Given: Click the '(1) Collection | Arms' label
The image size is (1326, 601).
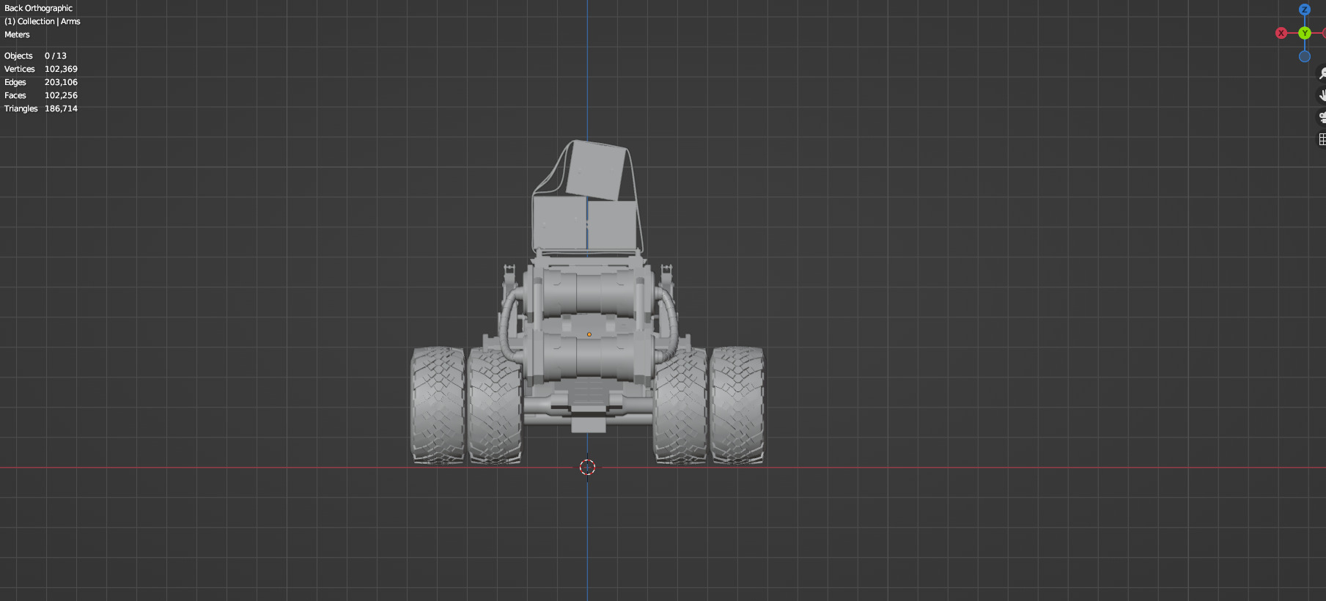Looking at the screenshot, I should point(43,21).
